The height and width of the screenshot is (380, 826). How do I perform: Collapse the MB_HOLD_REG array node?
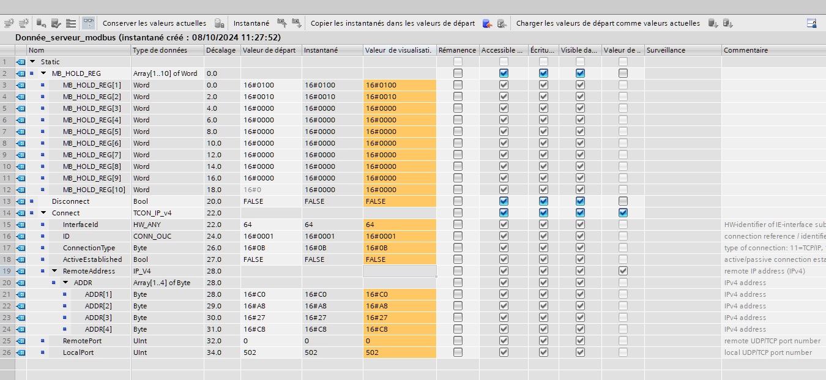tap(43, 73)
